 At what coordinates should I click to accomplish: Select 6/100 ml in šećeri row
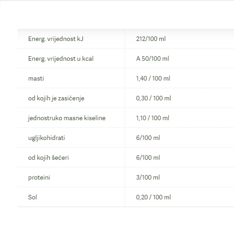(148, 157)
